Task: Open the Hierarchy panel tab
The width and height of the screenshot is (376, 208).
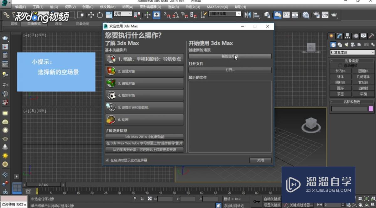Action: click(347, 36)
